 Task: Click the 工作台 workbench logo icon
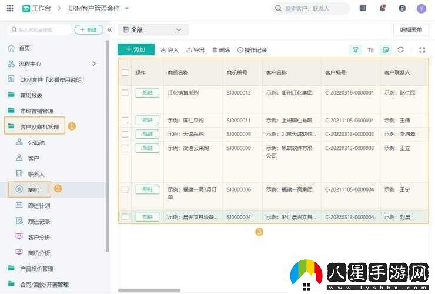coord(26,8)
